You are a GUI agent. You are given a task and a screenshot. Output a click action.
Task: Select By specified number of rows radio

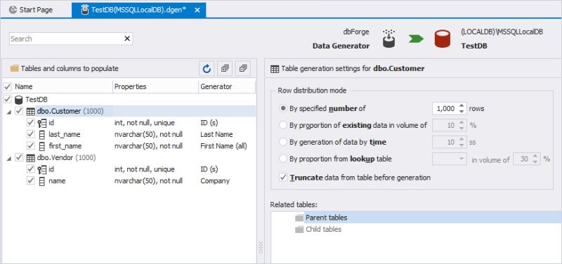283,108
